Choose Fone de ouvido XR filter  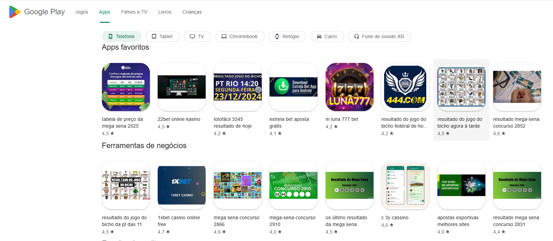pyautogui.click(x=379, y=36)
